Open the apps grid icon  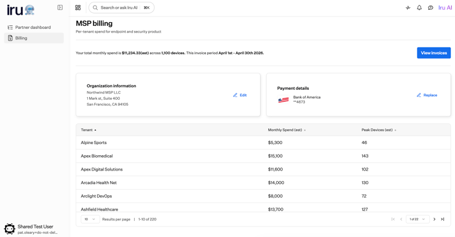click(x=77, y=7)
